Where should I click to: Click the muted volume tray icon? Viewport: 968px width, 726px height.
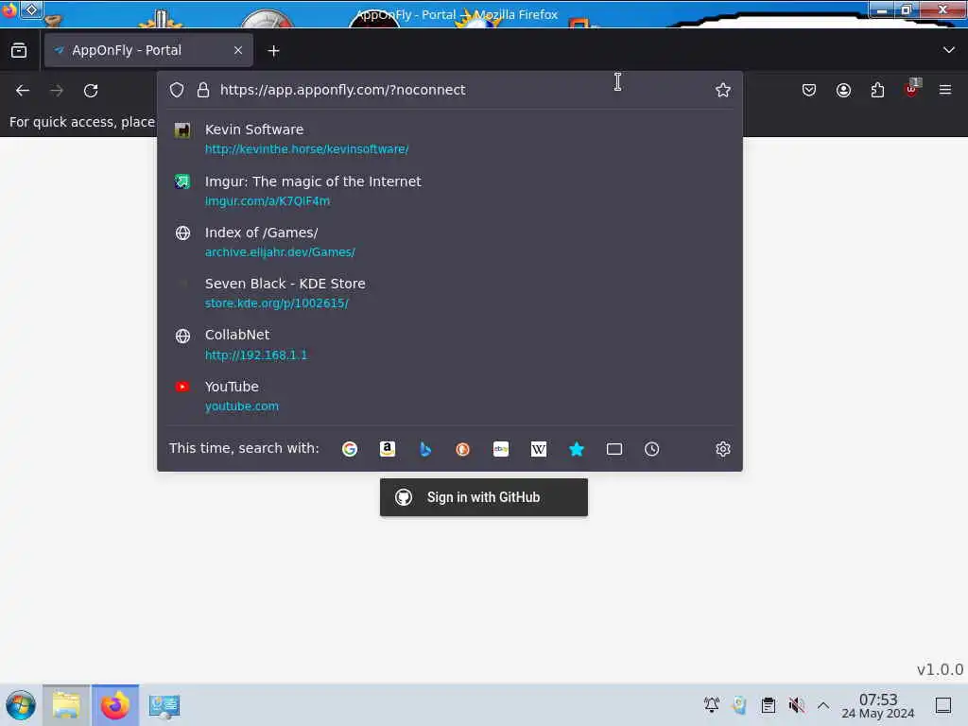(x=796, y=704)
